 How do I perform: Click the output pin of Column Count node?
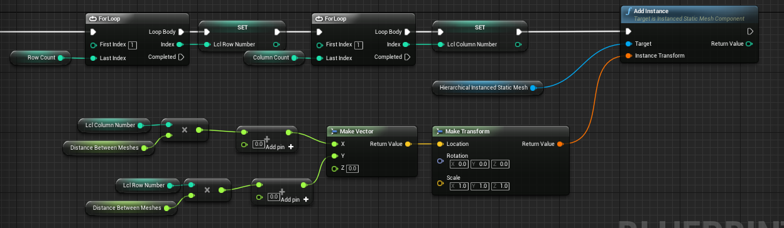[x=293, y=58]
